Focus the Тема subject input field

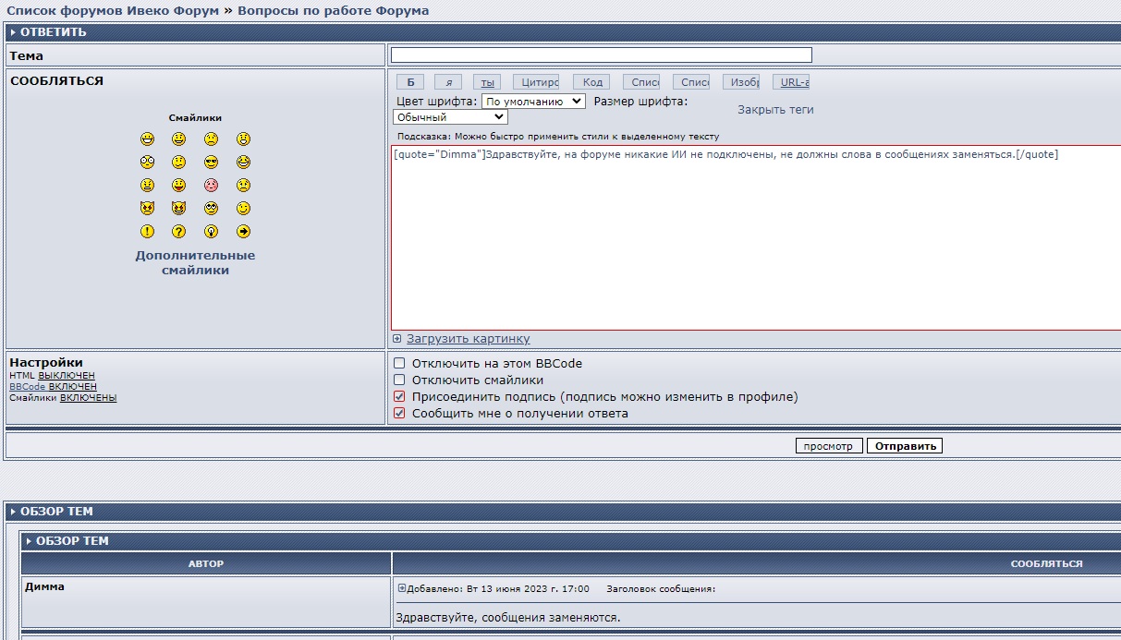pyautogui.click(x=602, y=55)
